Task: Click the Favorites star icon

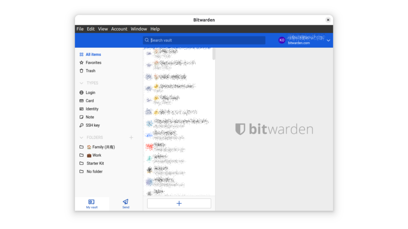Action: (x=81, y=62)
